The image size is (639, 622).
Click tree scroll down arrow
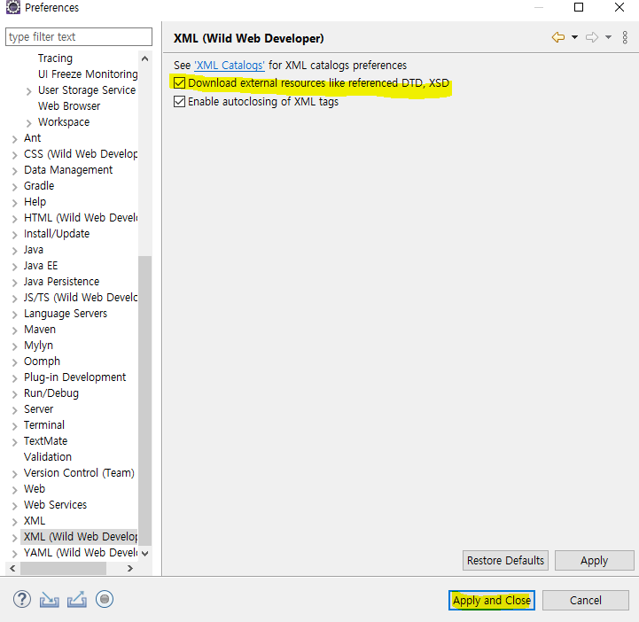pyautogui.click(x=144, y=554)
